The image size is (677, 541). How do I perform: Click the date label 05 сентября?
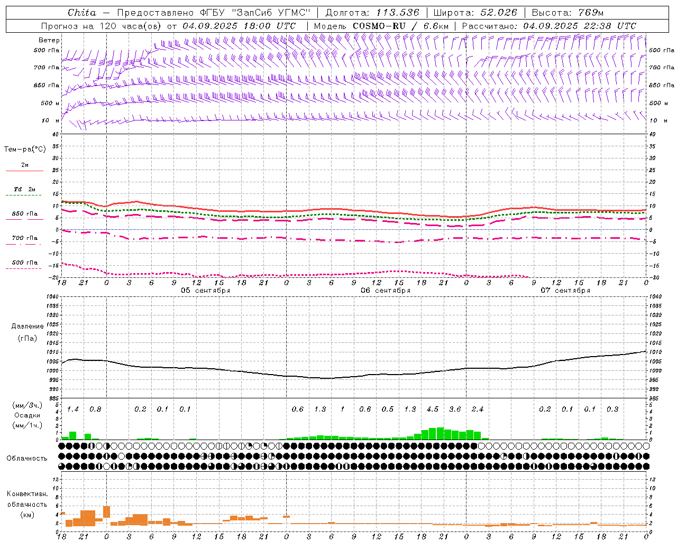pyautogui.click(x=205, y=291)
